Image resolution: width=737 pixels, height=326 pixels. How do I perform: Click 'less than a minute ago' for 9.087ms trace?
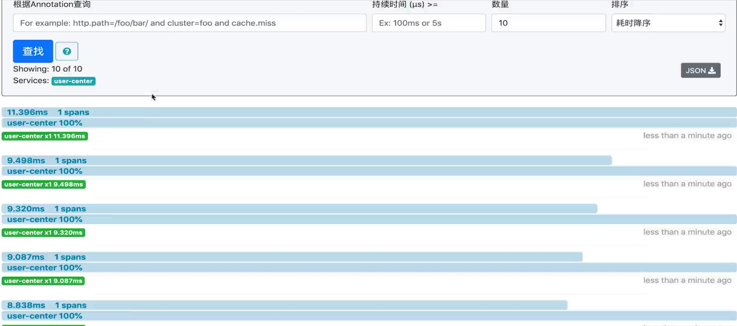tap(687, 280)
